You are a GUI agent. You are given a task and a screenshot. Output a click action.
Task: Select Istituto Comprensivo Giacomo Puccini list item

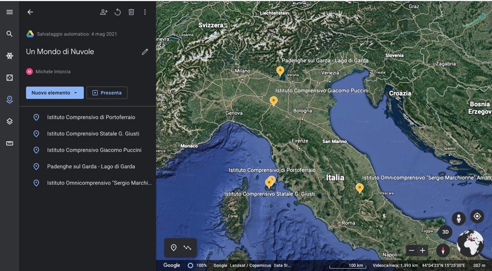(87, 150)
